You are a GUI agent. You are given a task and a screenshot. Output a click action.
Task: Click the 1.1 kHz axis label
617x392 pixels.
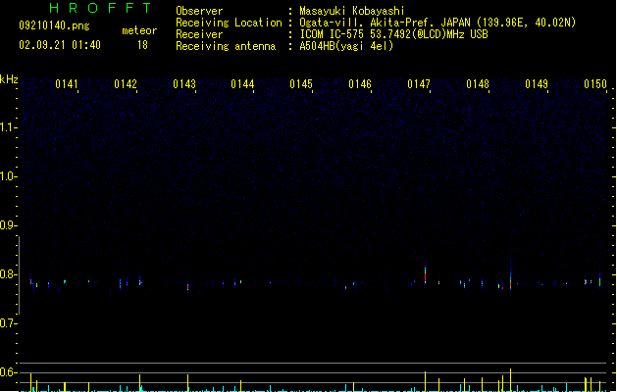click(x=8, y=127)
